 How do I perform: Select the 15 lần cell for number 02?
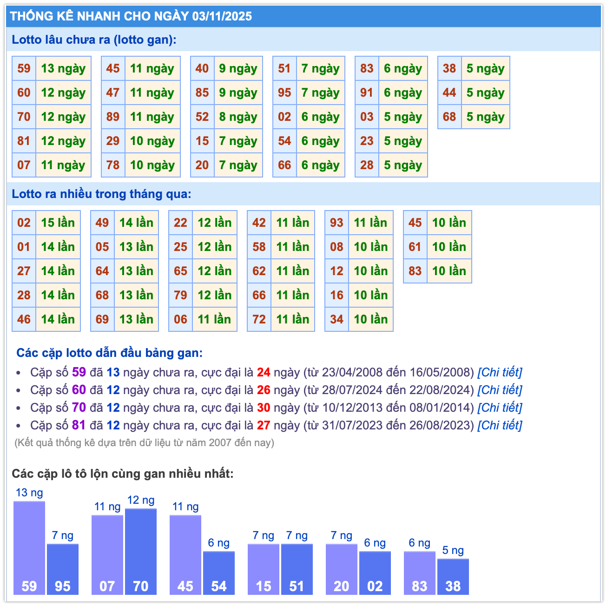click(x=58, y=223)
